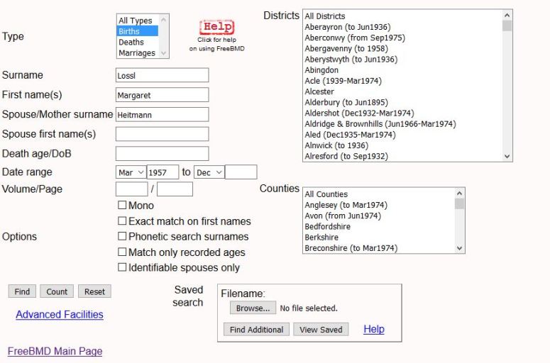Click the end year input field

click(x=241, y=172)
